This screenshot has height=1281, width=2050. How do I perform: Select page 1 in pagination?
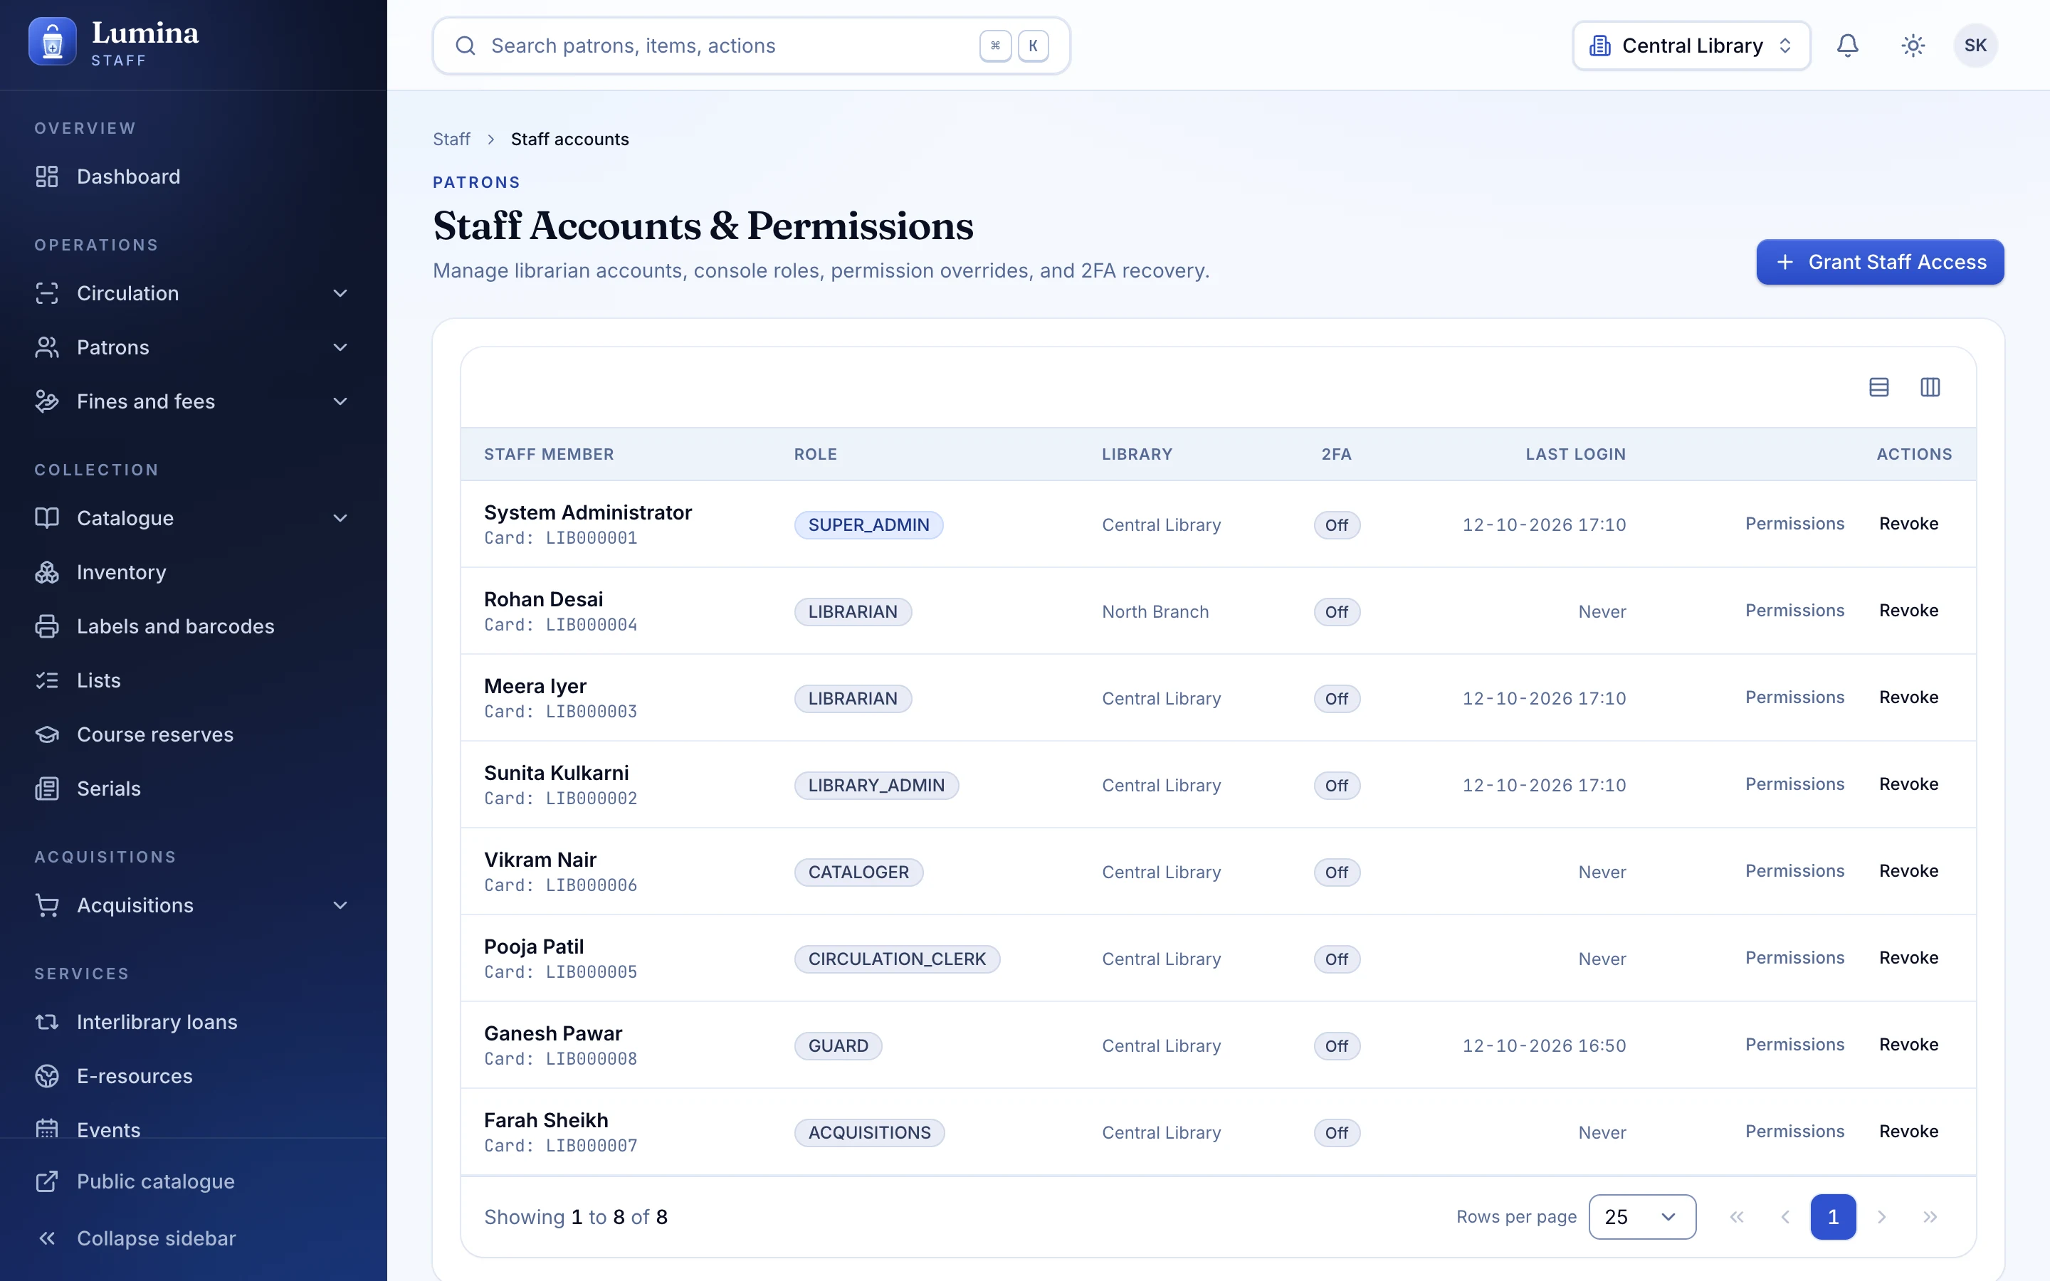click(1833, 1217)
